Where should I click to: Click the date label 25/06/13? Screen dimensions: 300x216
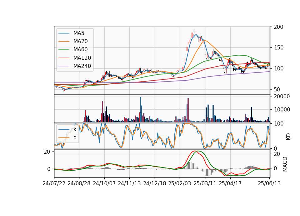click(x=269, y=183)
